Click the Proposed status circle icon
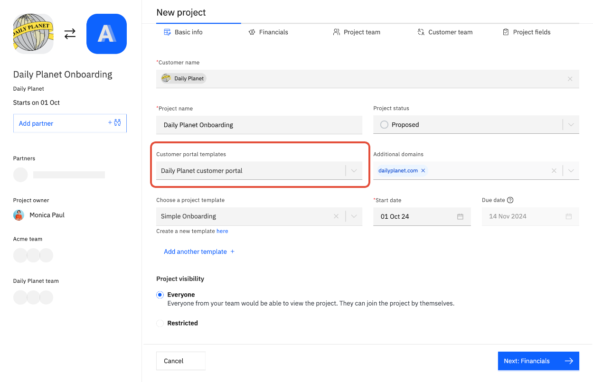 (384, 125)
